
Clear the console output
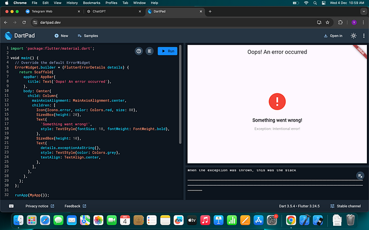tap(360, 176)
